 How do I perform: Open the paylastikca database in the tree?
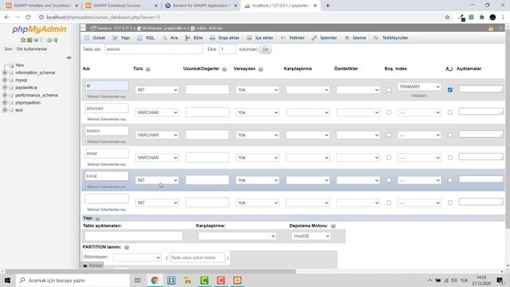[x=26, y=88]
